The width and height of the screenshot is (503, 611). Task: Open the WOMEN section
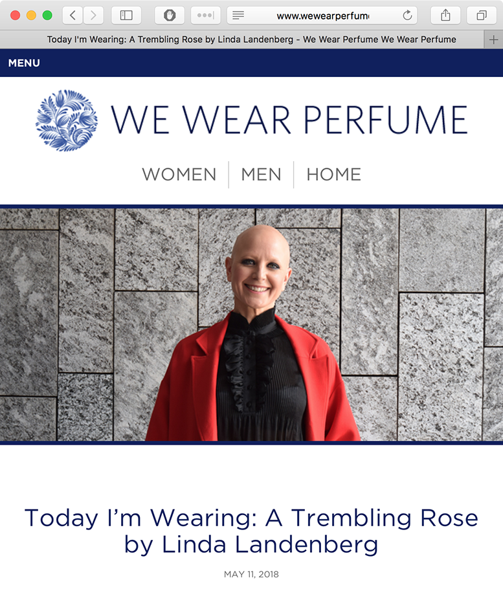179,175
